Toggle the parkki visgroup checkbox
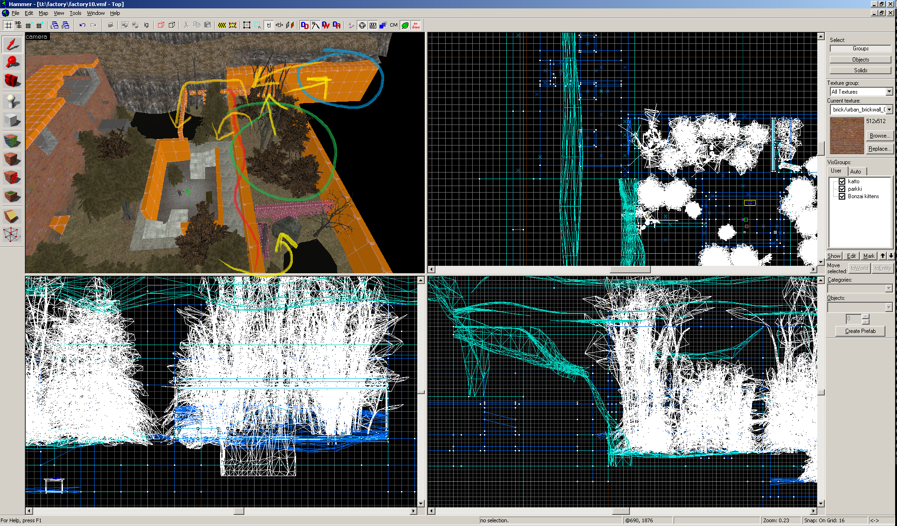 [842, 189]
